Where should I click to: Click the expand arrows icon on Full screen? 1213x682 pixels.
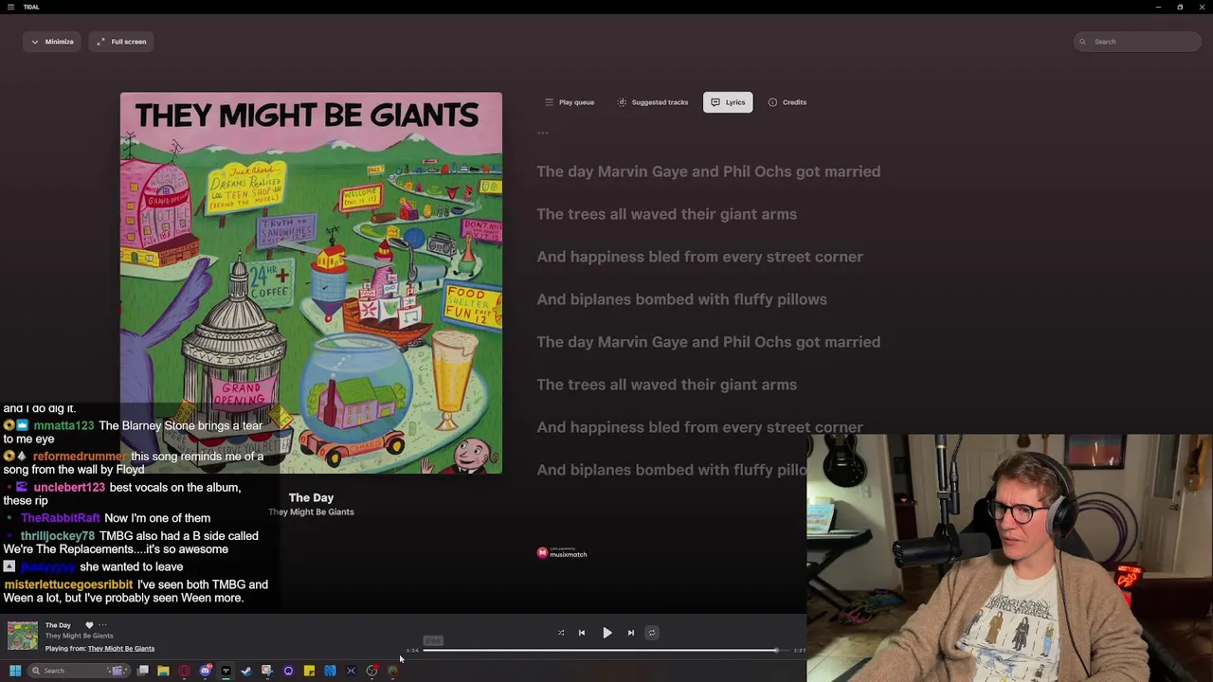(x=101, y=42)
